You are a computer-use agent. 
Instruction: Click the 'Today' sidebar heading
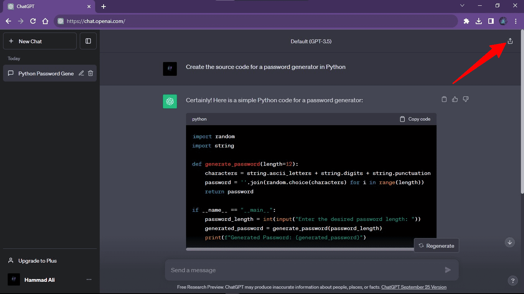[x=14, y=59]
